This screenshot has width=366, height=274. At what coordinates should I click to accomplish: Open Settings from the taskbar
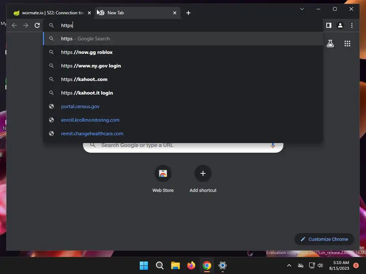[223, 265]
